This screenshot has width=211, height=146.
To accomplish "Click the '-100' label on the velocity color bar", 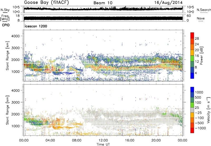I will [x=199, y=118].
